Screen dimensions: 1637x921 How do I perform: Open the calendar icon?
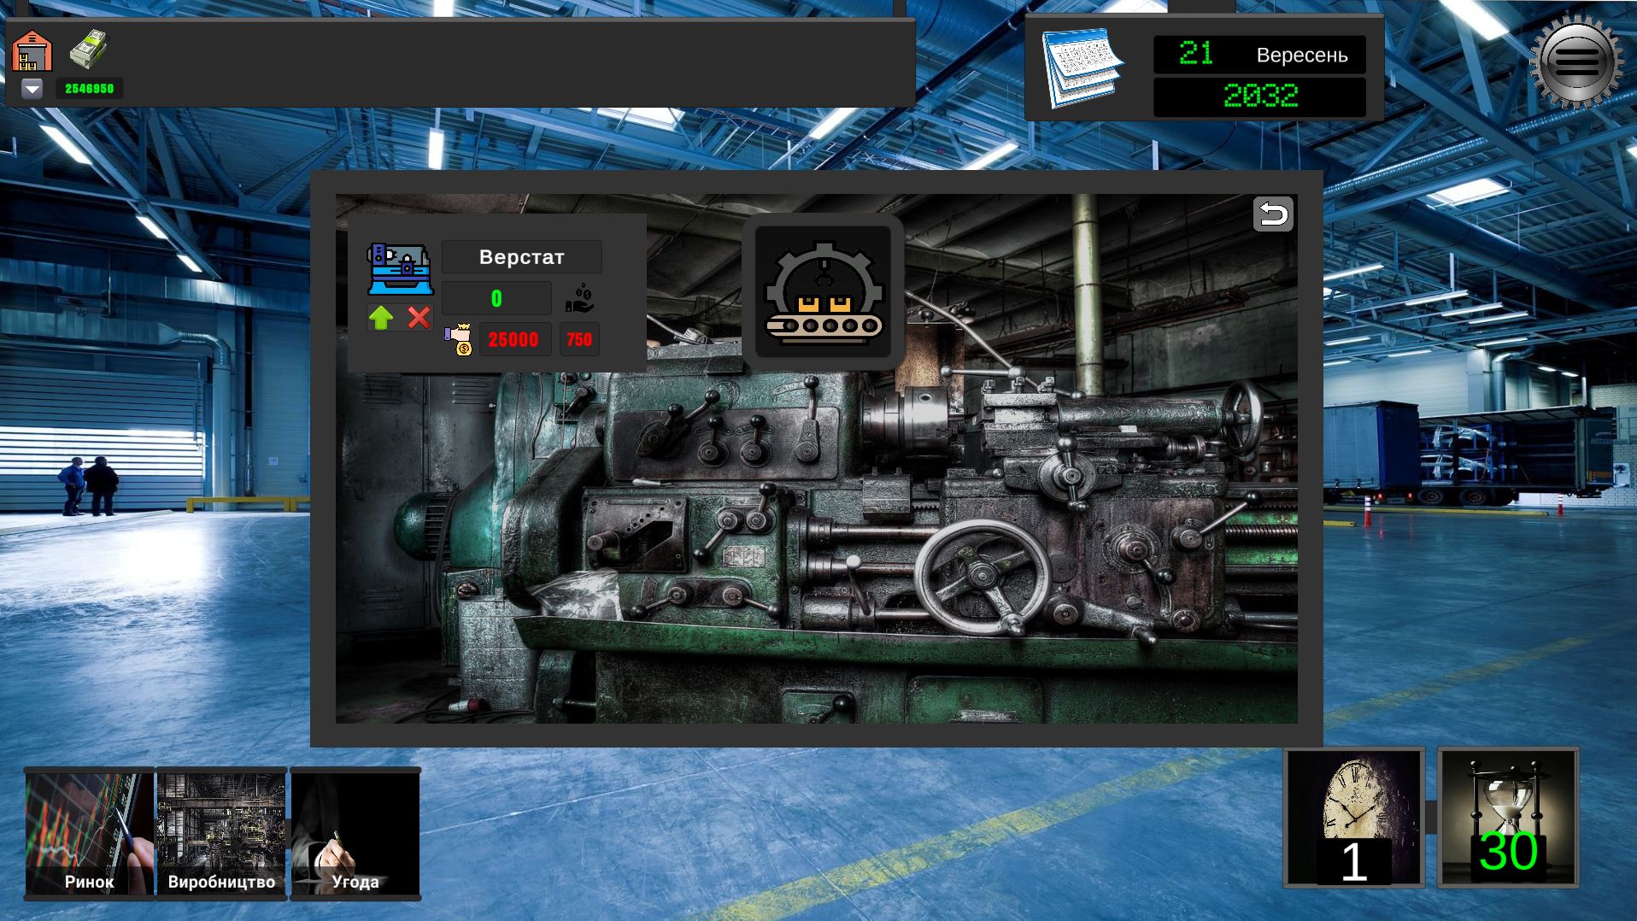click(1083, 68)
